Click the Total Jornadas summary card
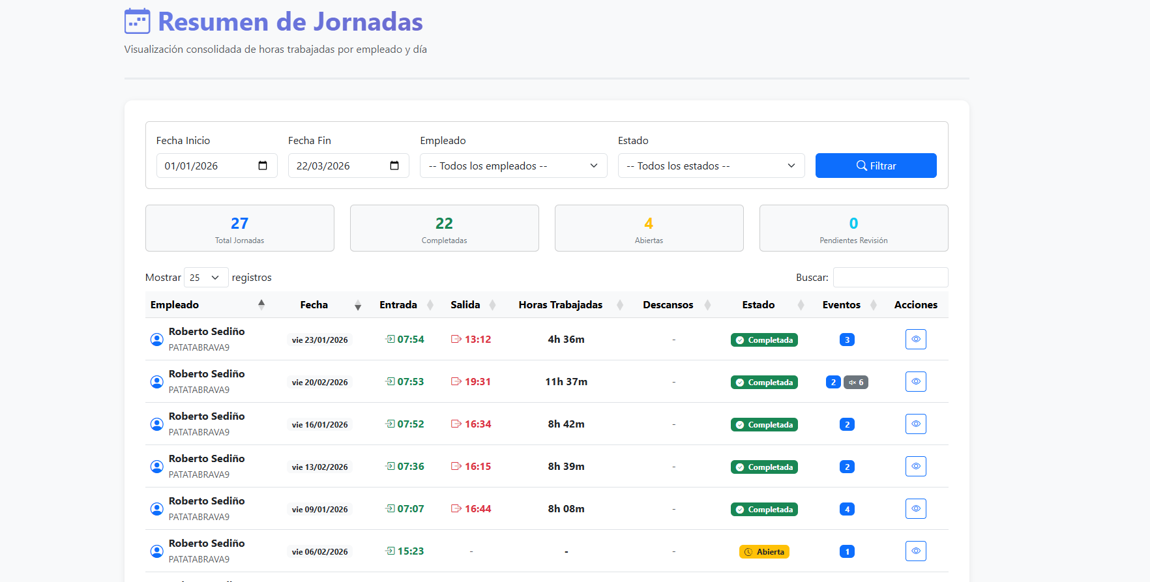The height and width of the screenshot is (582, 1150). click(x=239, y=228)
